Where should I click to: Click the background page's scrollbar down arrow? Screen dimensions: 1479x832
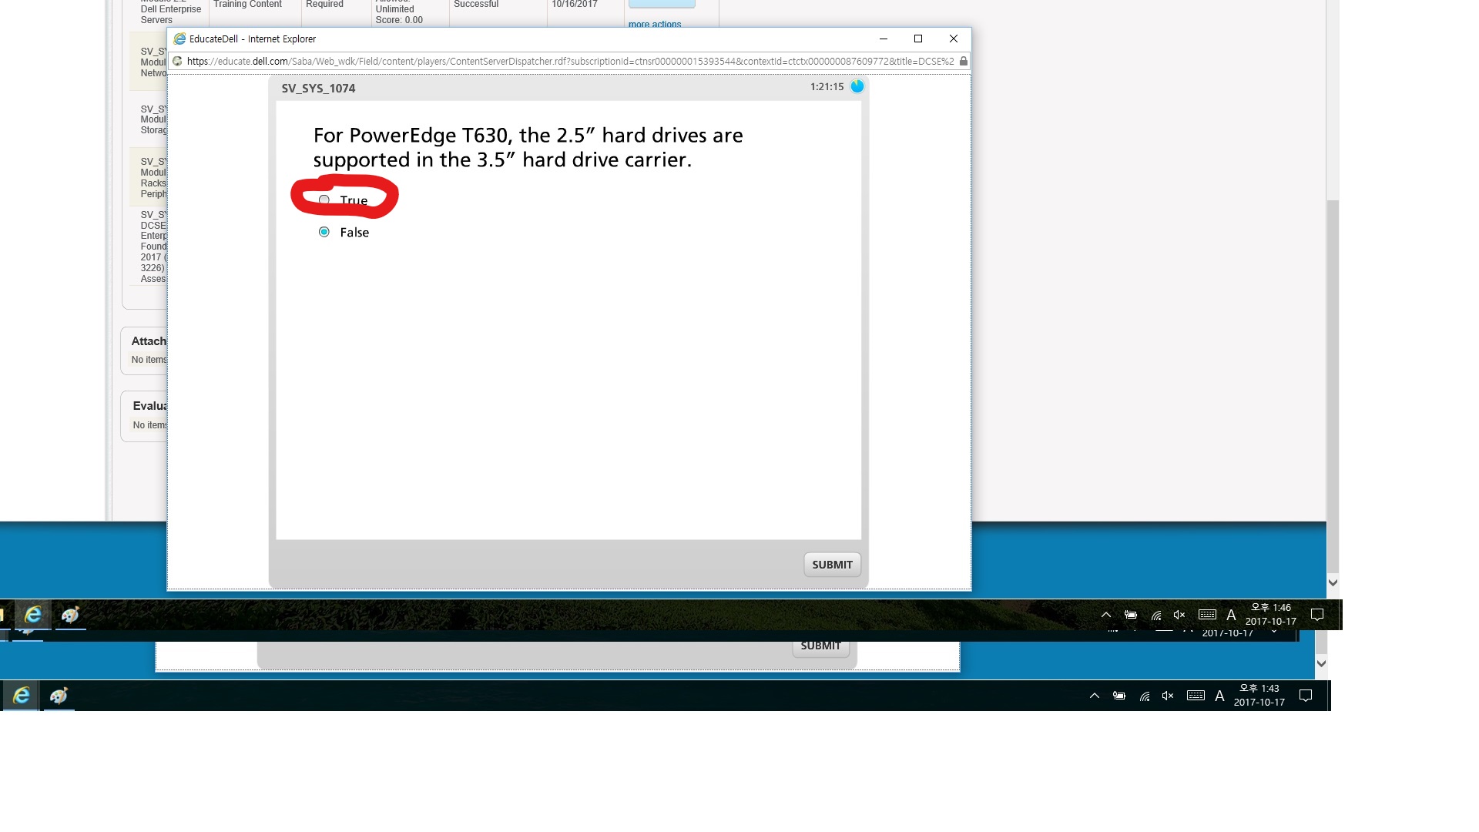1333,583
